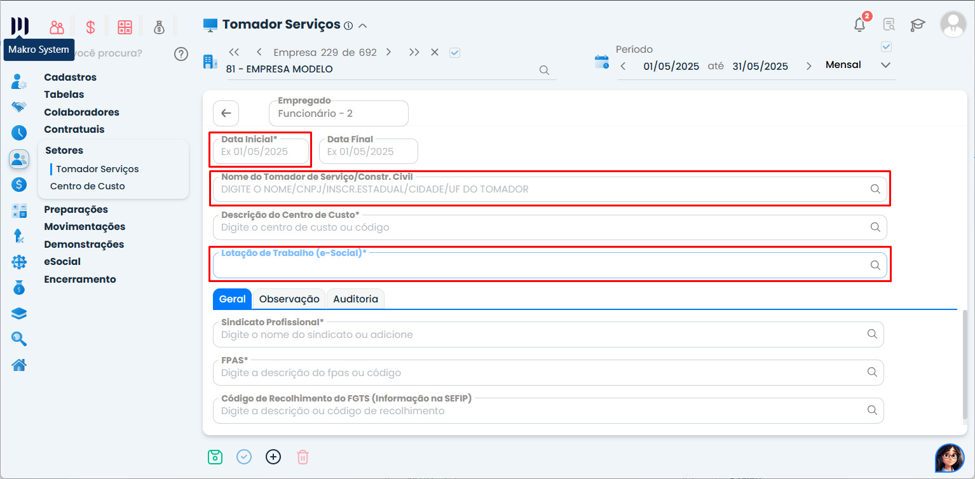975x479 pixels.
Task: Expand the Cadastros menu
Action: 70,78
